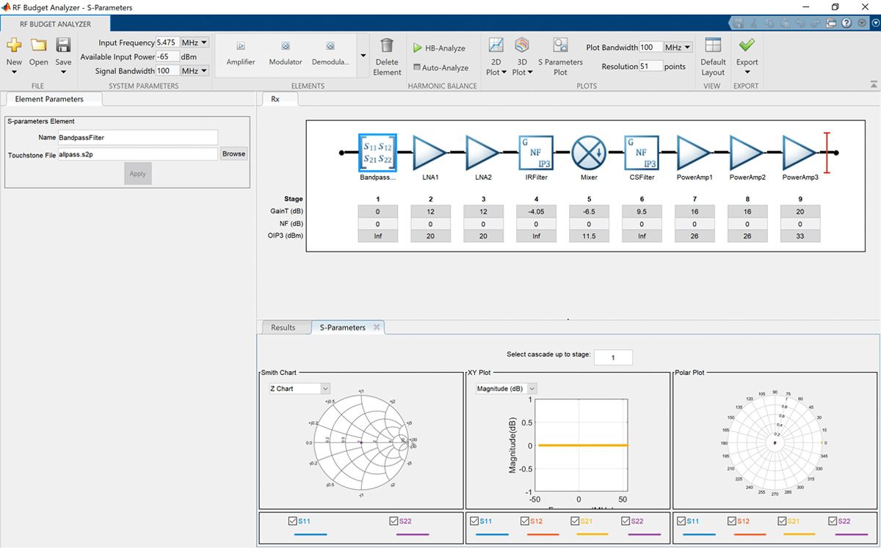Add a Demodulator to the chain

pos(330,53)
